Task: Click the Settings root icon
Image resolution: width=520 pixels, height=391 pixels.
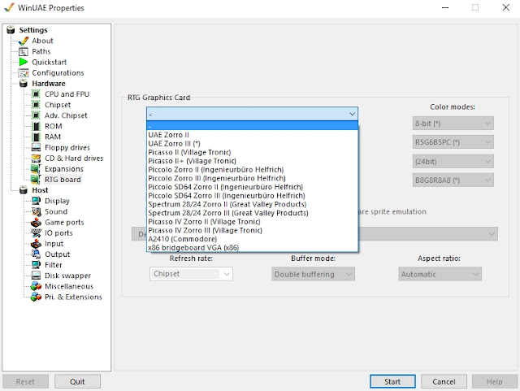Action: click(11, 30)
